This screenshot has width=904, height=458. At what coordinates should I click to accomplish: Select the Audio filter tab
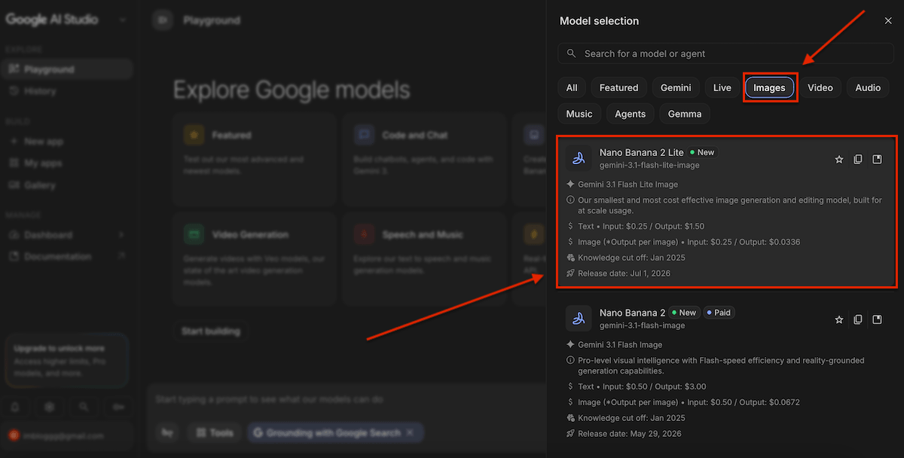coord(868,87)
